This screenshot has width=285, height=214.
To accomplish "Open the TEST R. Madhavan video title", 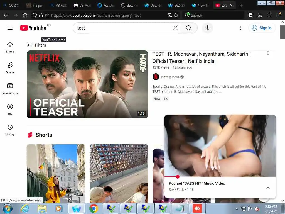I will [202, 57].
